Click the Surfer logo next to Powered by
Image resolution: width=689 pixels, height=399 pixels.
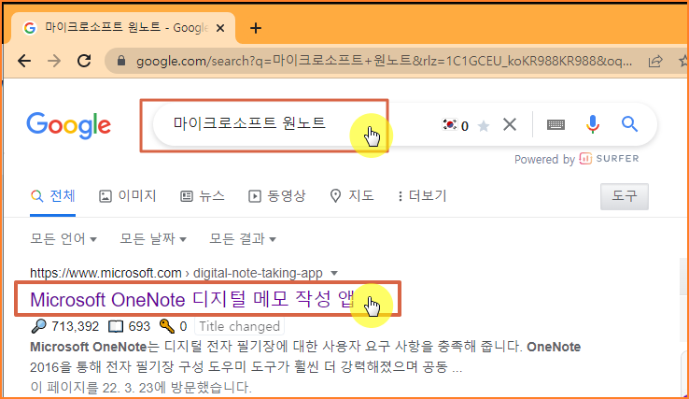tap(609, 158)
